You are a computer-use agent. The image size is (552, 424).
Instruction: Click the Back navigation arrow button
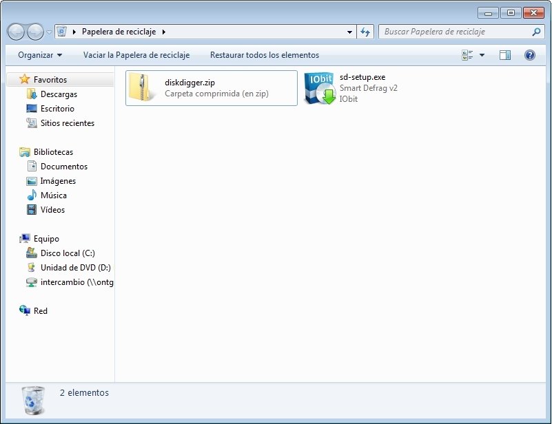16,32
